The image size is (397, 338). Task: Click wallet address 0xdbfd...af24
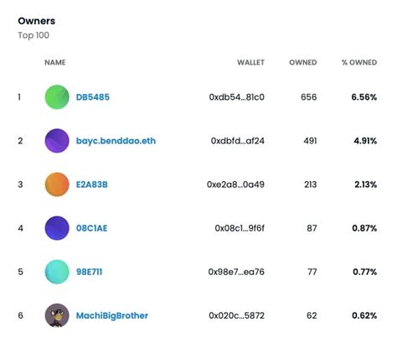coord(238,141)
